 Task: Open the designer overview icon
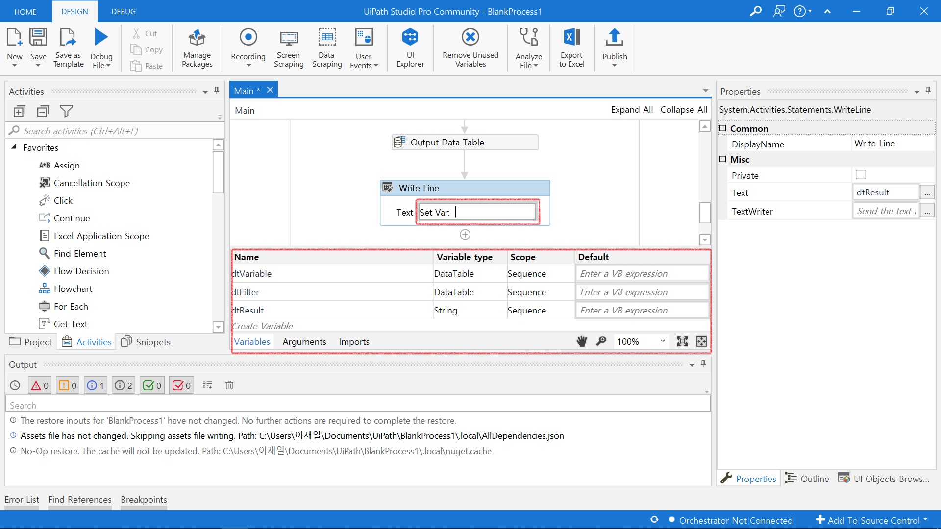[701, 341]
